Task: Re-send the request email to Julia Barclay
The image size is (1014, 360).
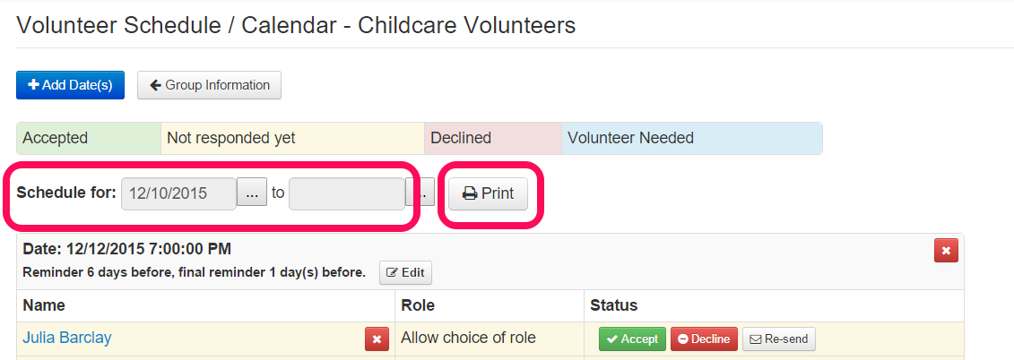Action: tap(779, 339)
